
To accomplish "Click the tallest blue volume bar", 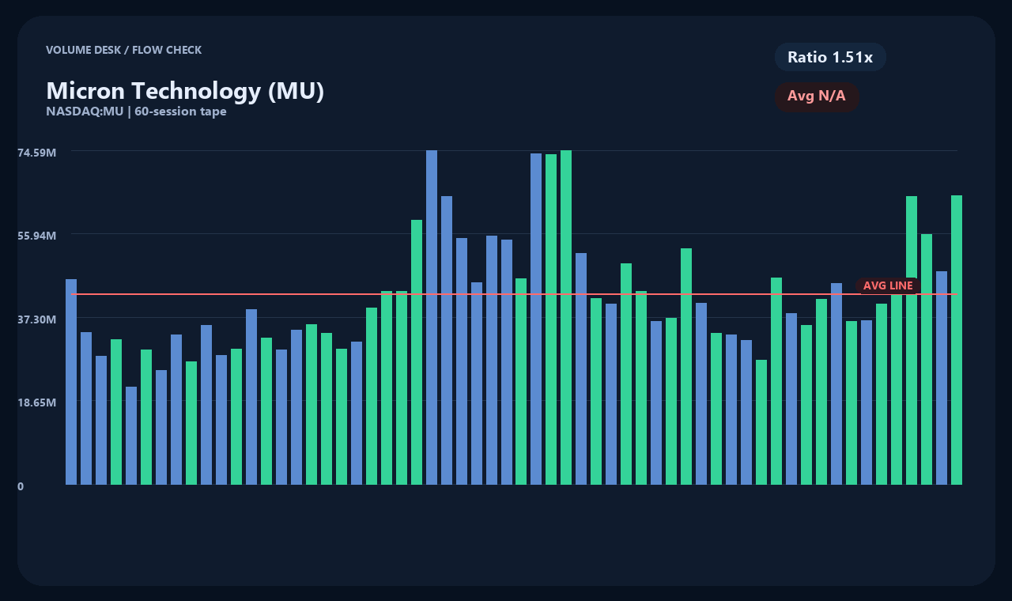I will 432,317.
